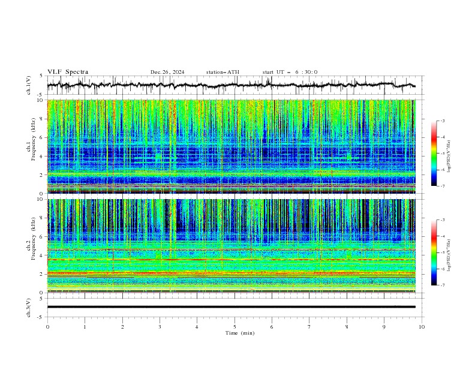
Task: Click the "5" tick on the time axis
Action: (235, 327)
